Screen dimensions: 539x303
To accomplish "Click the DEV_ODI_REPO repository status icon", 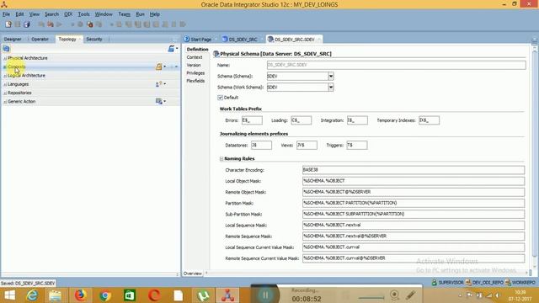I will tap(468, 283).
